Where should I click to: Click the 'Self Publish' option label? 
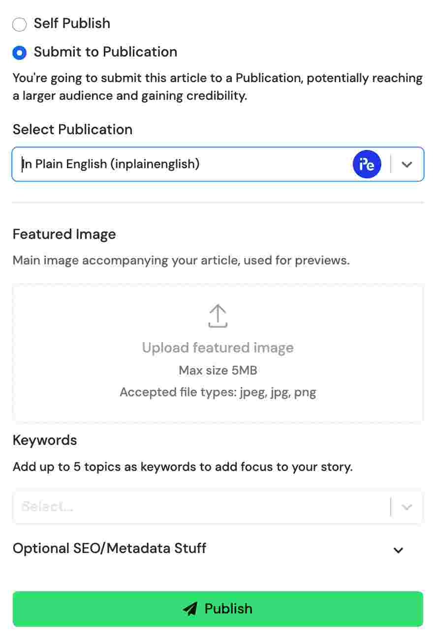click(x=72, y=24)
